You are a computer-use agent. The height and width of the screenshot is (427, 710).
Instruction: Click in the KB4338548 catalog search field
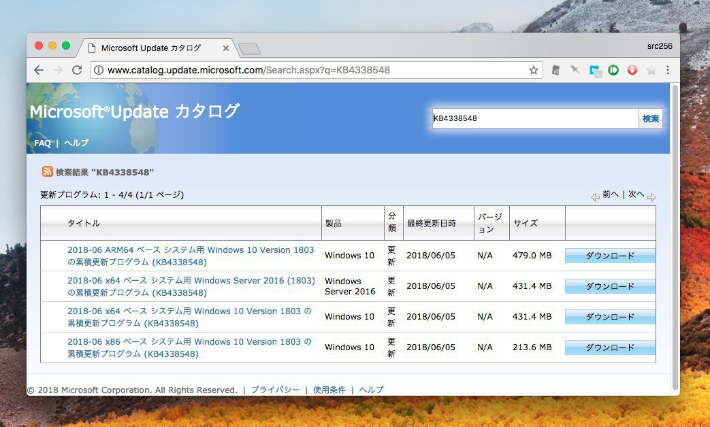[534, 118]
